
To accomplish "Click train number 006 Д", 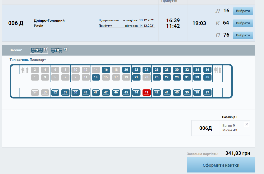I will 16,23.
